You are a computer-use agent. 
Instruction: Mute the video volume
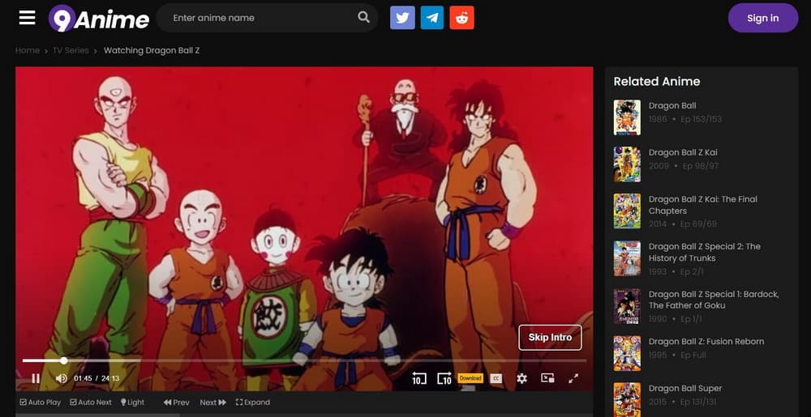[x=61, y=378]
